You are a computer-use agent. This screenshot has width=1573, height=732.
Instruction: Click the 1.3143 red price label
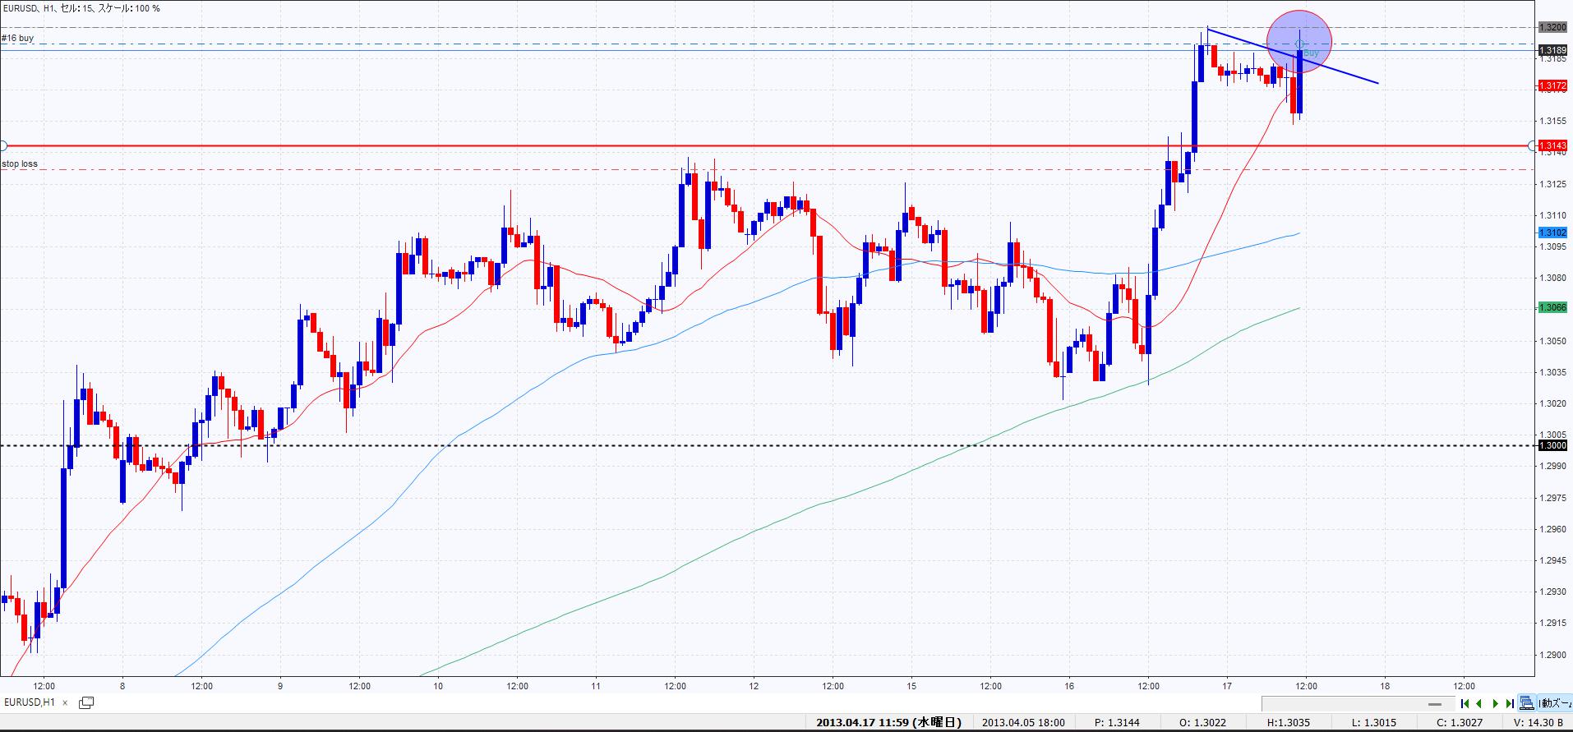coord(1552,145)
